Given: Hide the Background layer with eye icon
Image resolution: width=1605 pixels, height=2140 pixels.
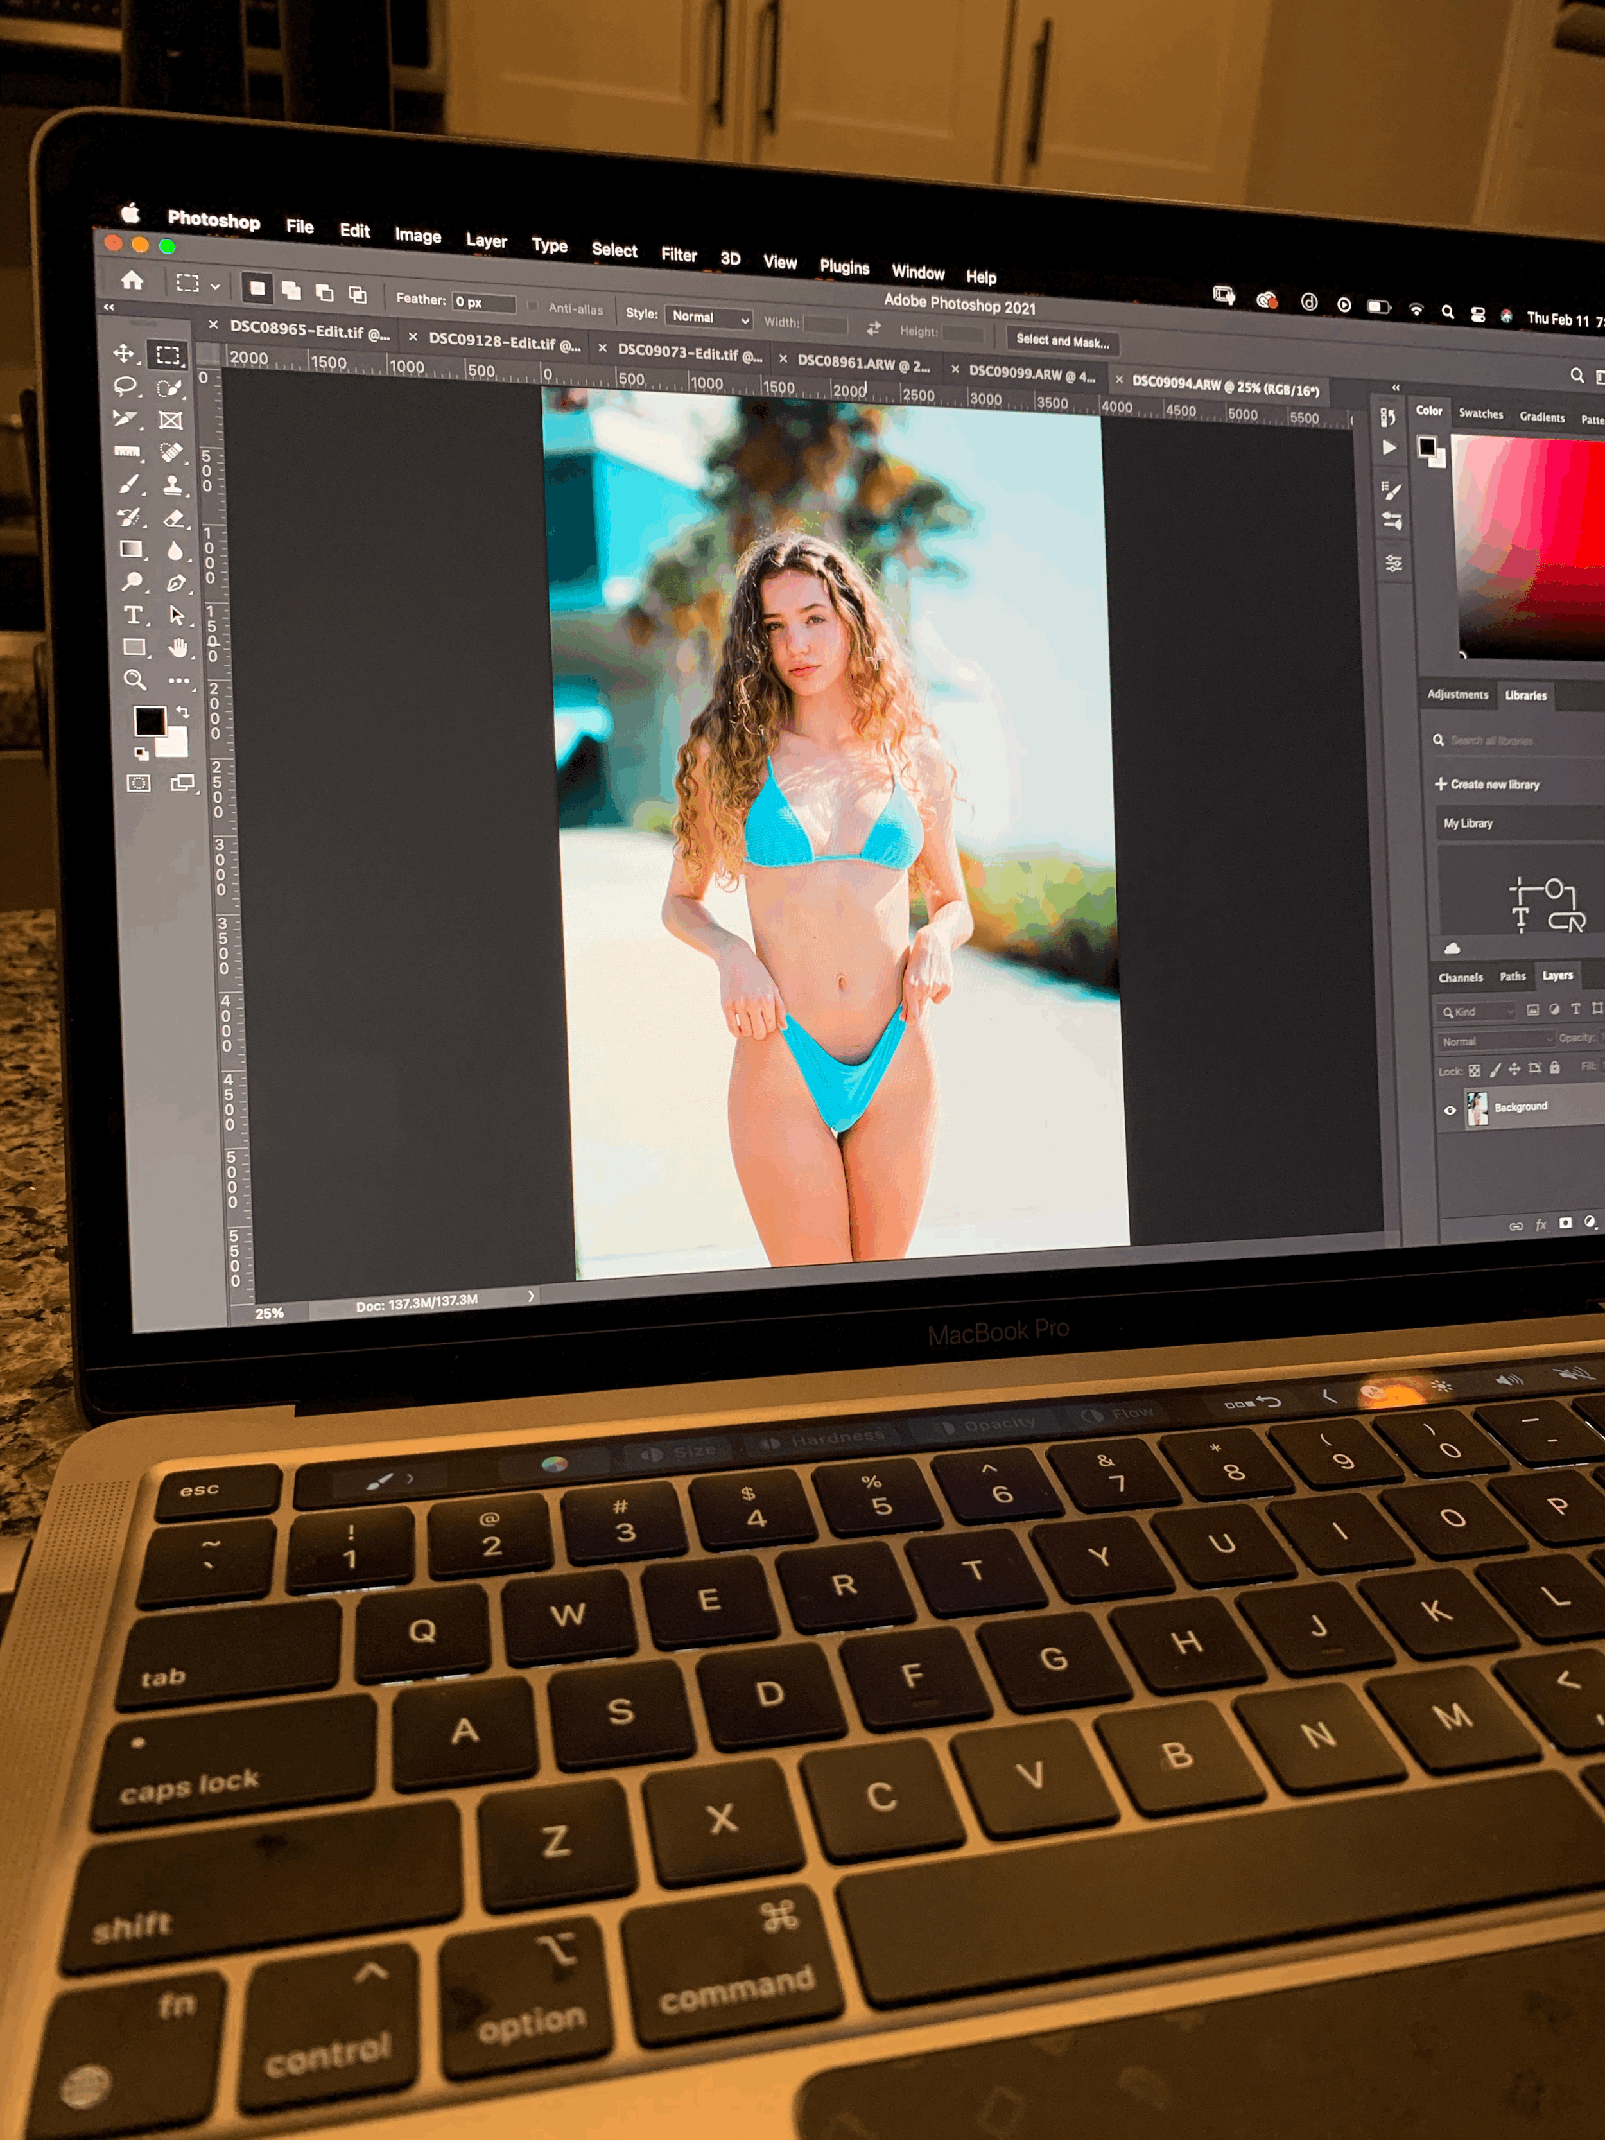Looking at the screenshot, I should [x=1449, y=1109].
